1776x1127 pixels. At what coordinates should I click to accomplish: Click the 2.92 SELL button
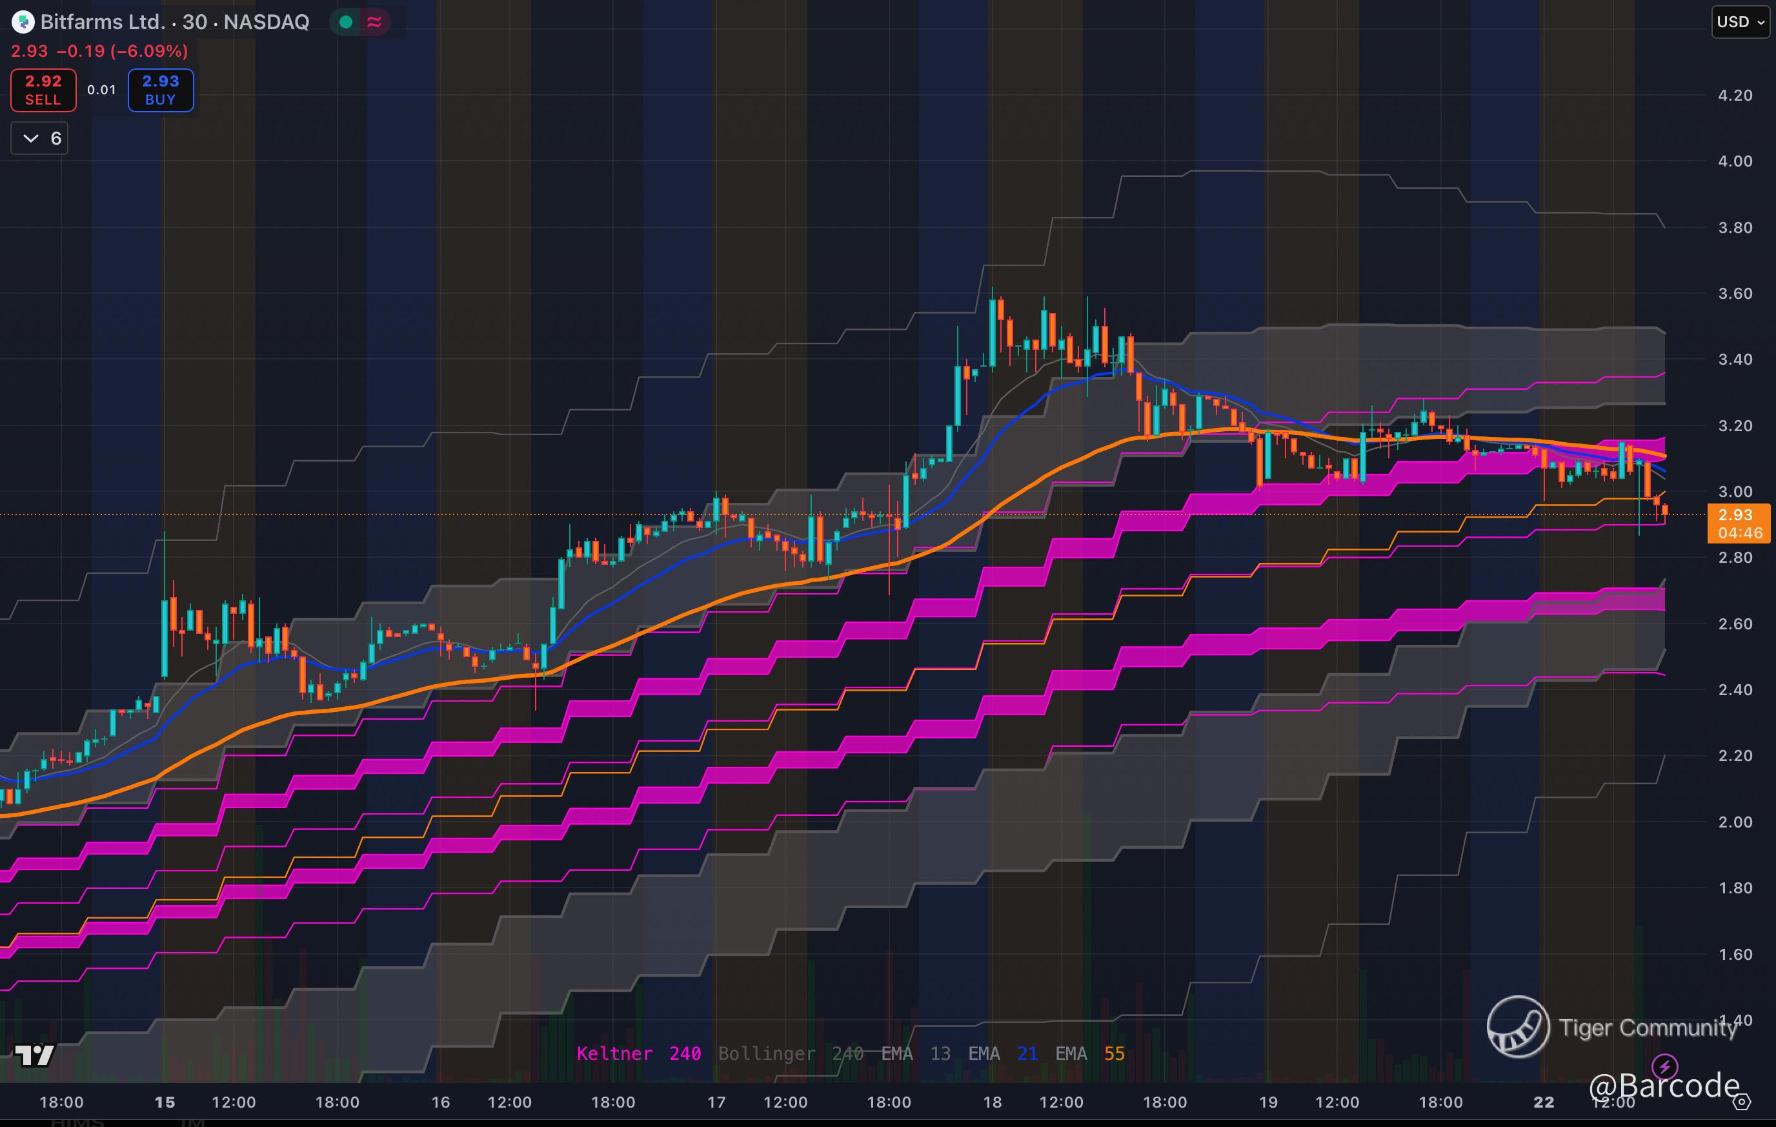click(43, 90)
